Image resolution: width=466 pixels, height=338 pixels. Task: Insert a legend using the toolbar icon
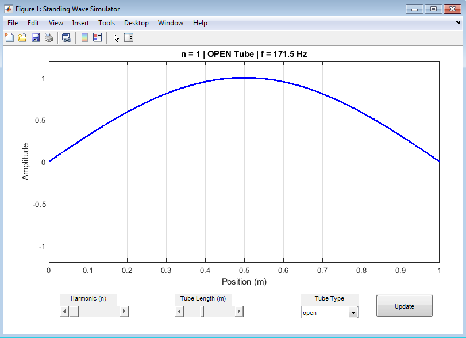coord(97,38)
